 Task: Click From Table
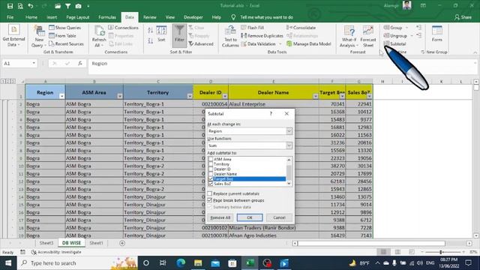click(x=62, y=36)
